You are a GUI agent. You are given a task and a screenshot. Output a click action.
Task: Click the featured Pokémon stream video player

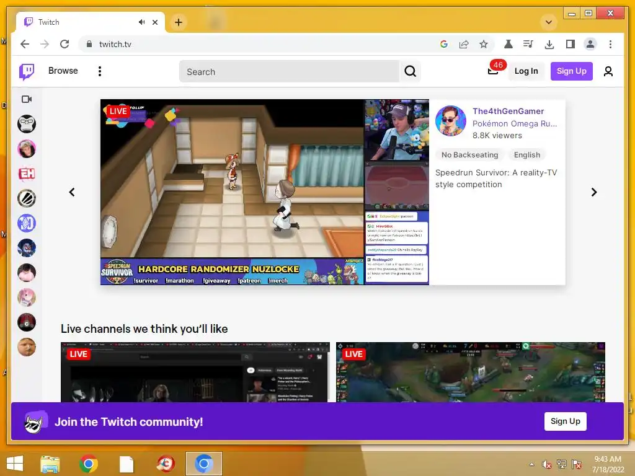pos(264,192)
